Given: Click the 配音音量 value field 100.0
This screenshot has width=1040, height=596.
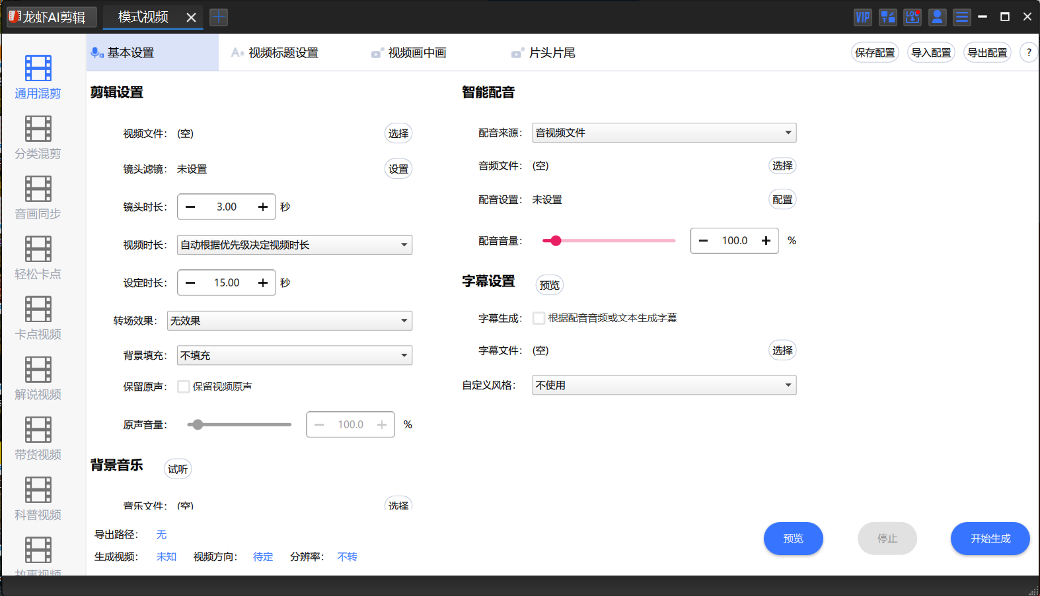Looking at the screenshot, I should [735, 241].
